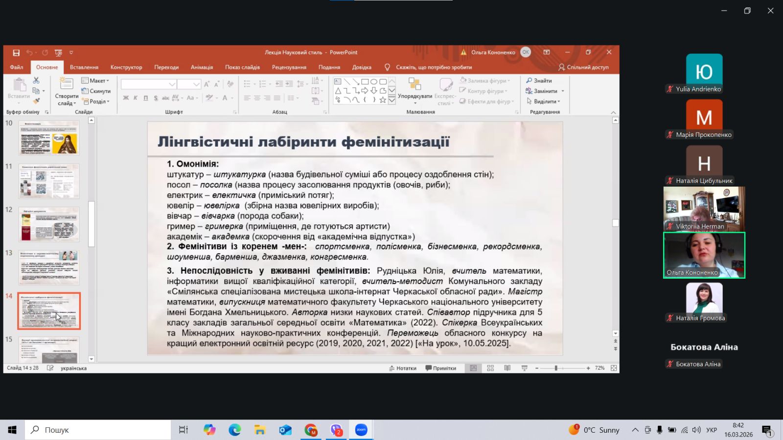This screenshot has height=440, width=783.
Task: Open the Select (Виділити) dropdown
Action: (x=544, y=102)
